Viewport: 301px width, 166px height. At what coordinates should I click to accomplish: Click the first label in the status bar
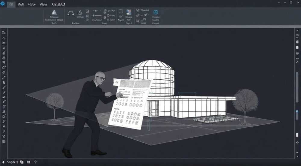click(12, 162)
